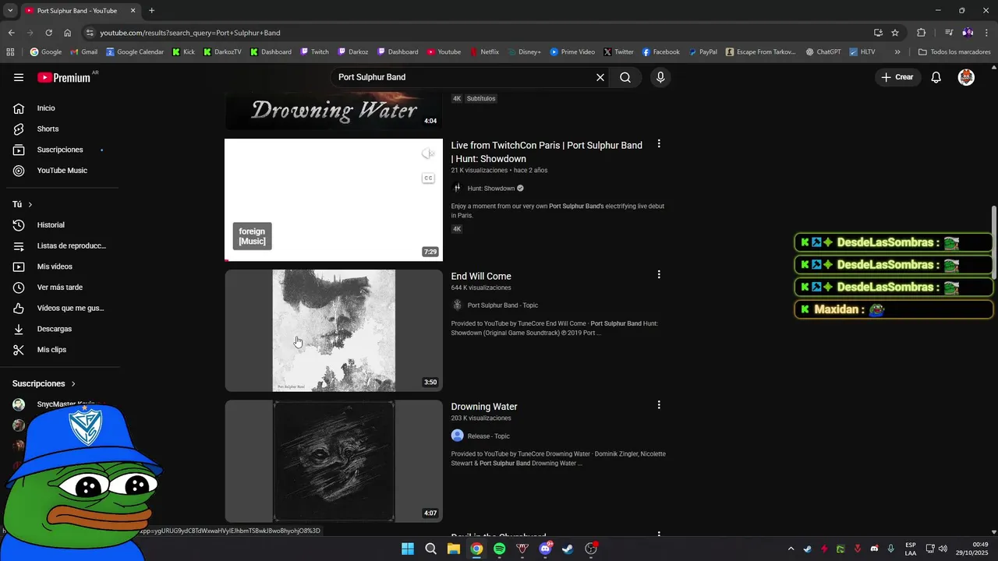Open options menu for Drowning Water video
This screenshot has width=998, height=561.
pos(659,405)
